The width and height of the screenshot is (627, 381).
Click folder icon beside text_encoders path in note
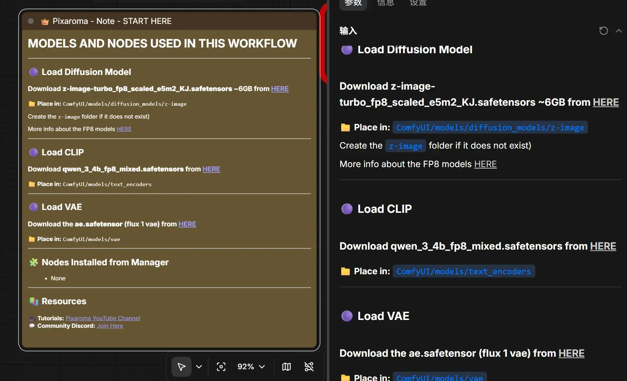[32, 184]
